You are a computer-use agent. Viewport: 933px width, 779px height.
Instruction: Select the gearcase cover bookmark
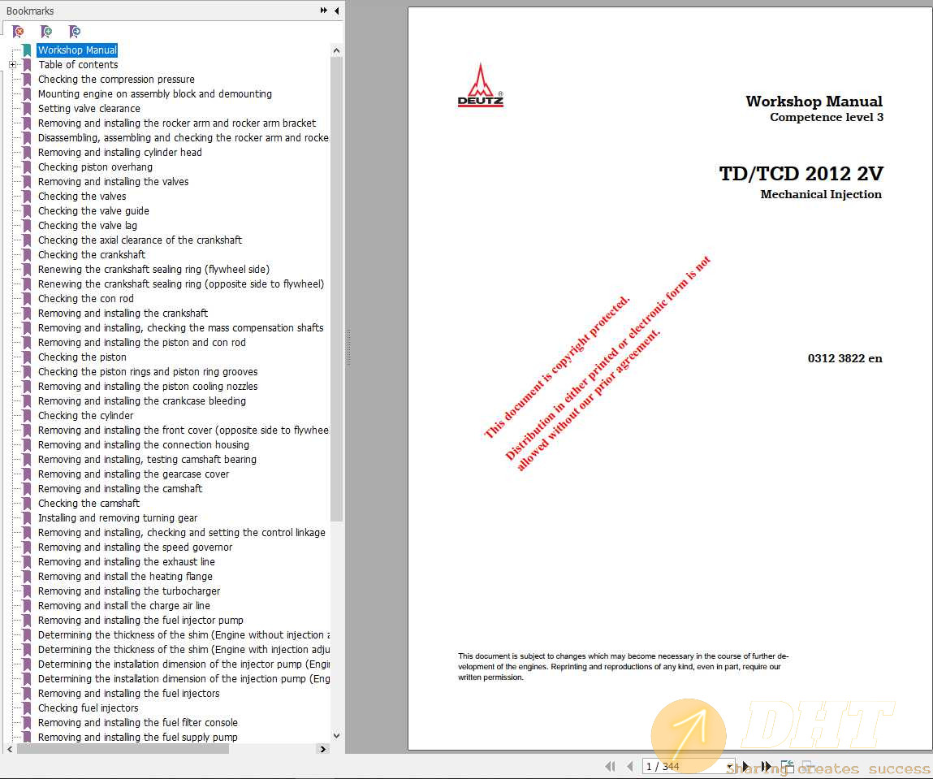pyautogui.click(x=133, y=474)
